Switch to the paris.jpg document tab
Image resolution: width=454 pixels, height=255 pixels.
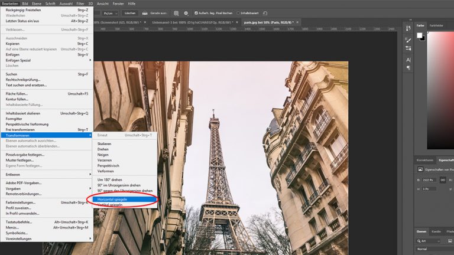pos(267,22)
